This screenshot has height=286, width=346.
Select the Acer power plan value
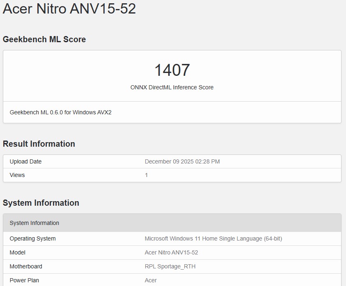[x=151, y=280]
